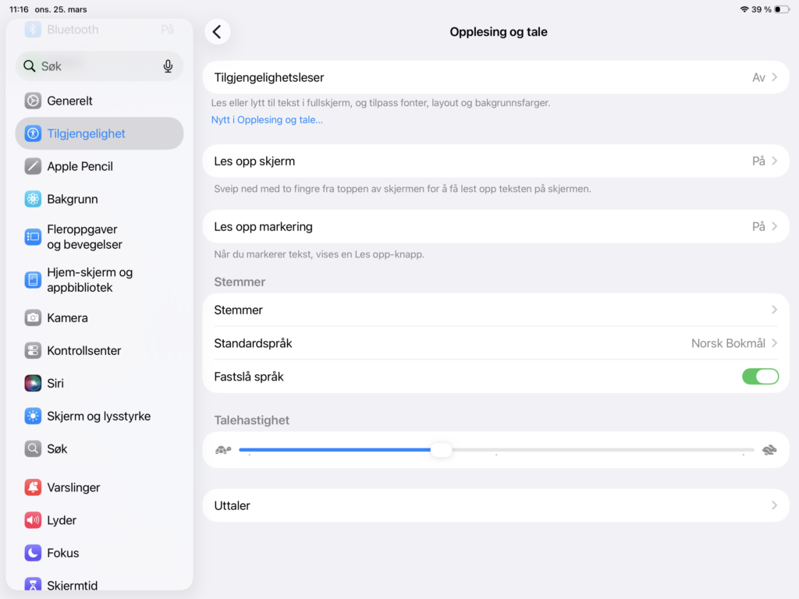
Task: Open Apple Pencil settings
Action: 99,166
